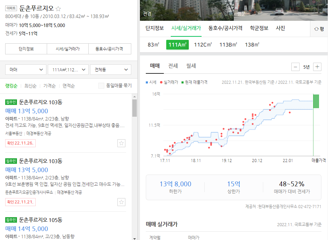Open 사진 tab

280,28
